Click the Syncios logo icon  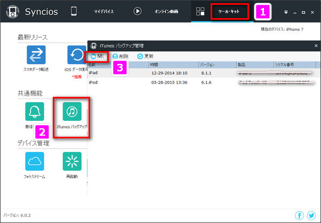(13, 12)
